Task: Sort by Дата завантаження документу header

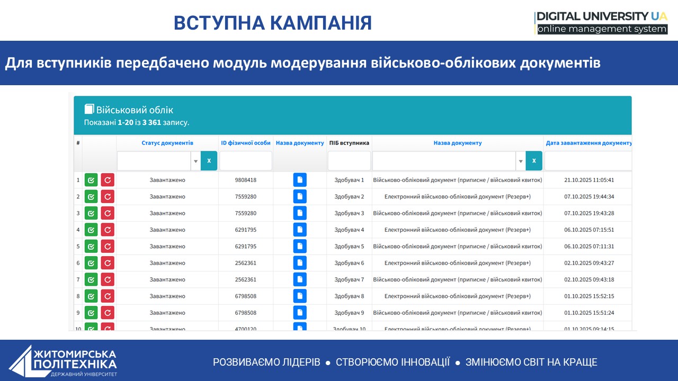Action: pos(588,143)
